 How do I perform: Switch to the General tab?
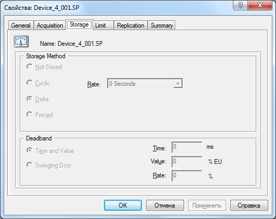(21, 25)
